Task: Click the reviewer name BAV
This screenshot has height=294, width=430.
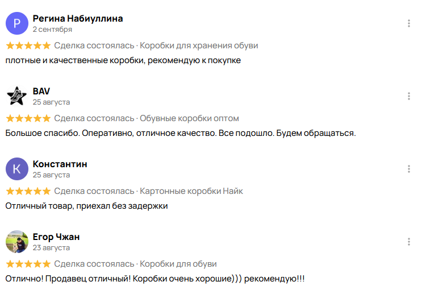Action: click(x=41, y=91)
